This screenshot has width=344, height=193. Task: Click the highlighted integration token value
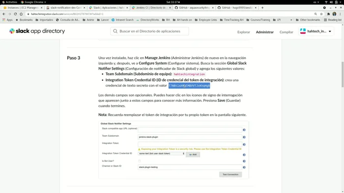[x=189, y=86]
